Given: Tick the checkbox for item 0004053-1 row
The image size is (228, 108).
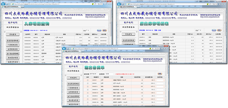Looking at the screenshot, I should pyautogui.click(x=87, y=86).
